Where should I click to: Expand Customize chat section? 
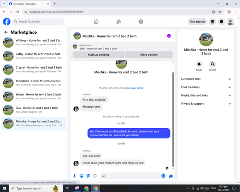(206, 79)
